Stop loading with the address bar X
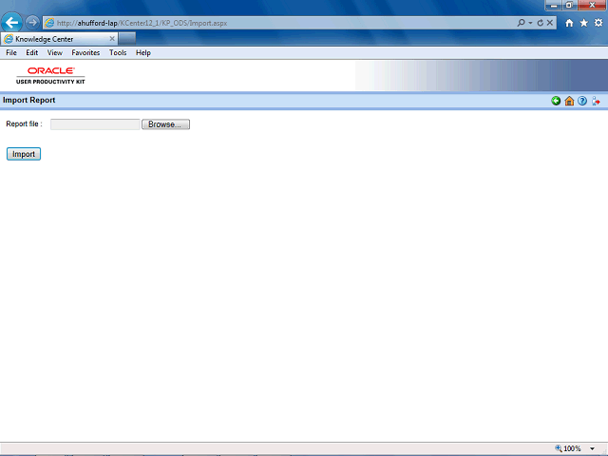Viewport: 608px width, 456px height. point(549,23)
